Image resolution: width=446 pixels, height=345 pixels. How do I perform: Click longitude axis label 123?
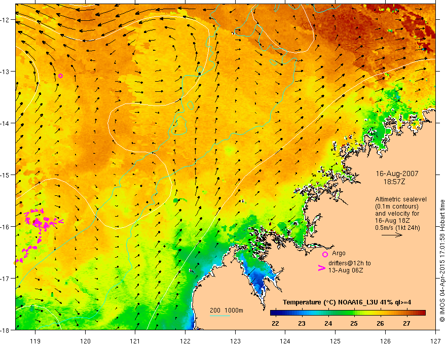pyautogui.click(x=235, y=341)
